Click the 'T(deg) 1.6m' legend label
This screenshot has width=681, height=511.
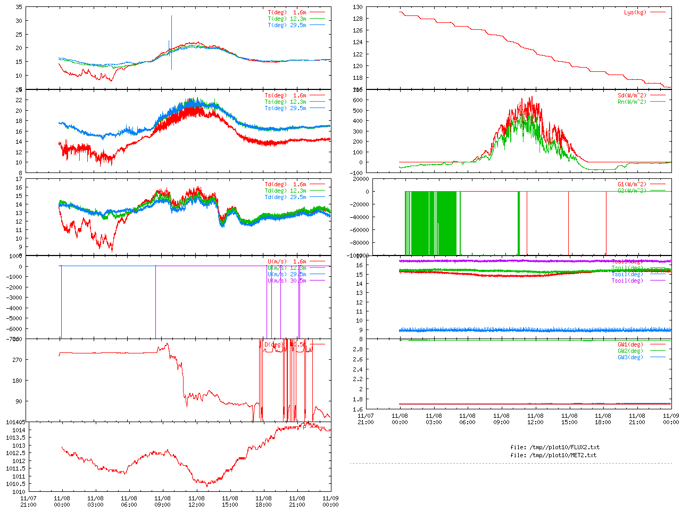(x=287, y=12)
